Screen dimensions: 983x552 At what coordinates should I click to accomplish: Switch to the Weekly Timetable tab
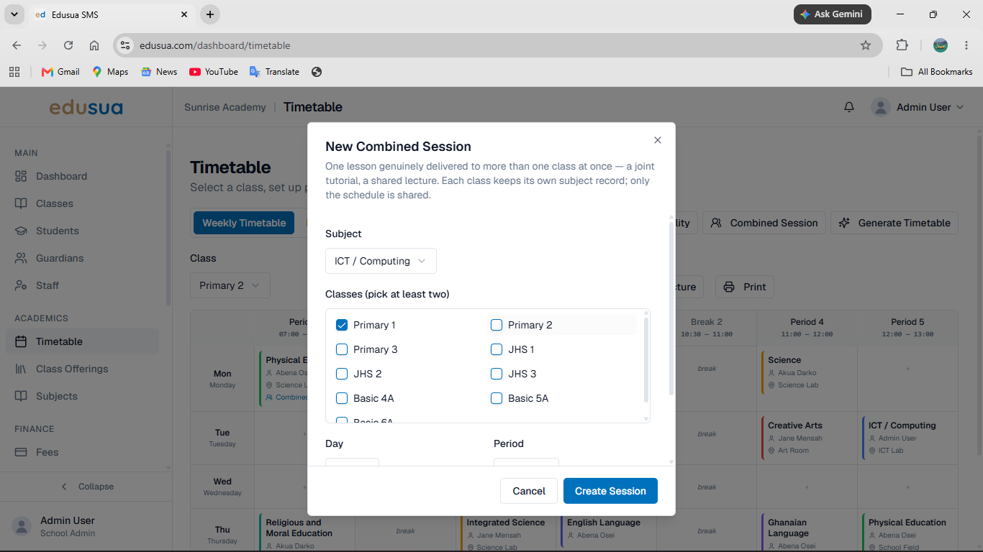coord(244,223)
